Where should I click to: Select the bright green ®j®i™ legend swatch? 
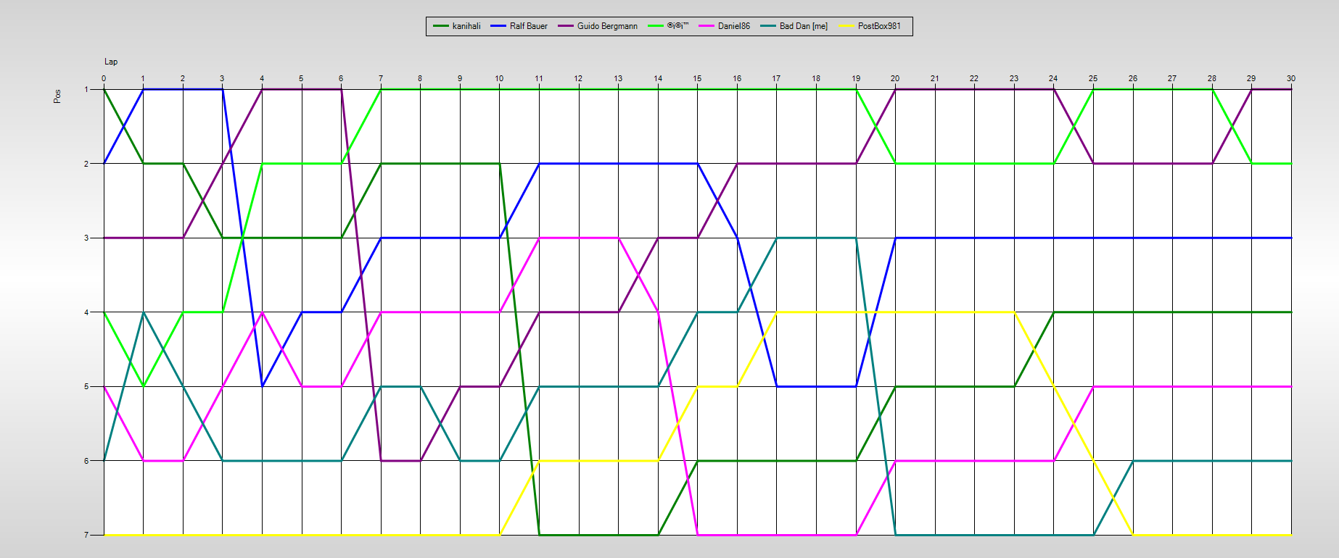(x=656, y=26)
